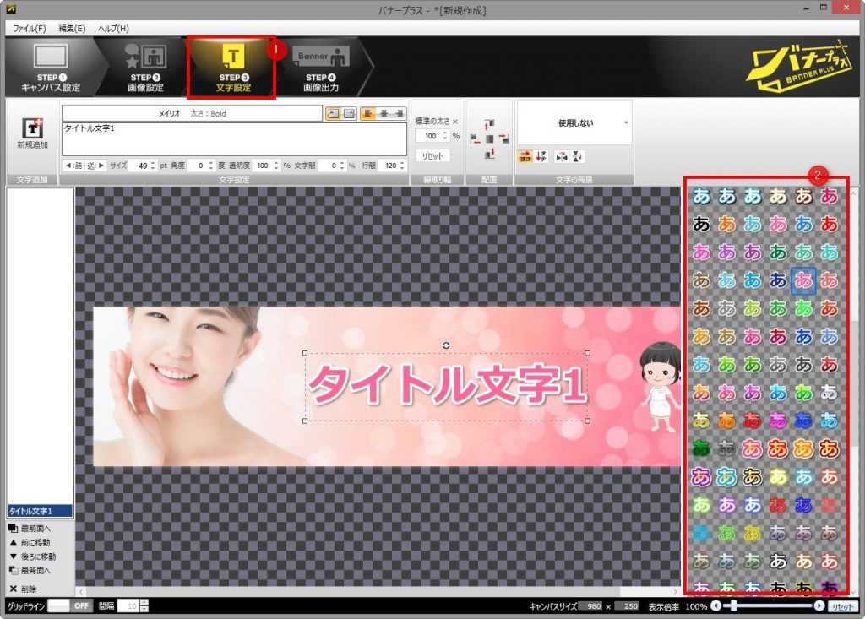
Task: Toggle the グリッドライン OFF switch
Action: (69, 605)
